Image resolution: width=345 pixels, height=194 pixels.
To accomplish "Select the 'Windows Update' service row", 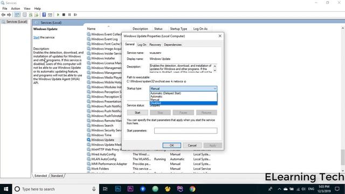I will 103,140.
